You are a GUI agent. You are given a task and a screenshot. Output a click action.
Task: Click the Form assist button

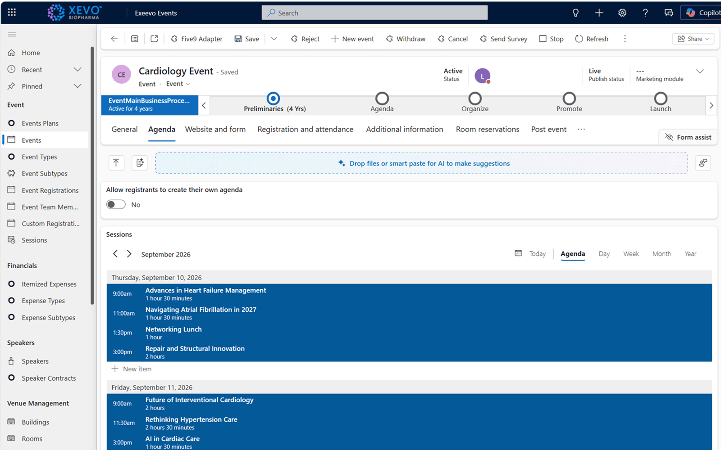click(688, 137)
